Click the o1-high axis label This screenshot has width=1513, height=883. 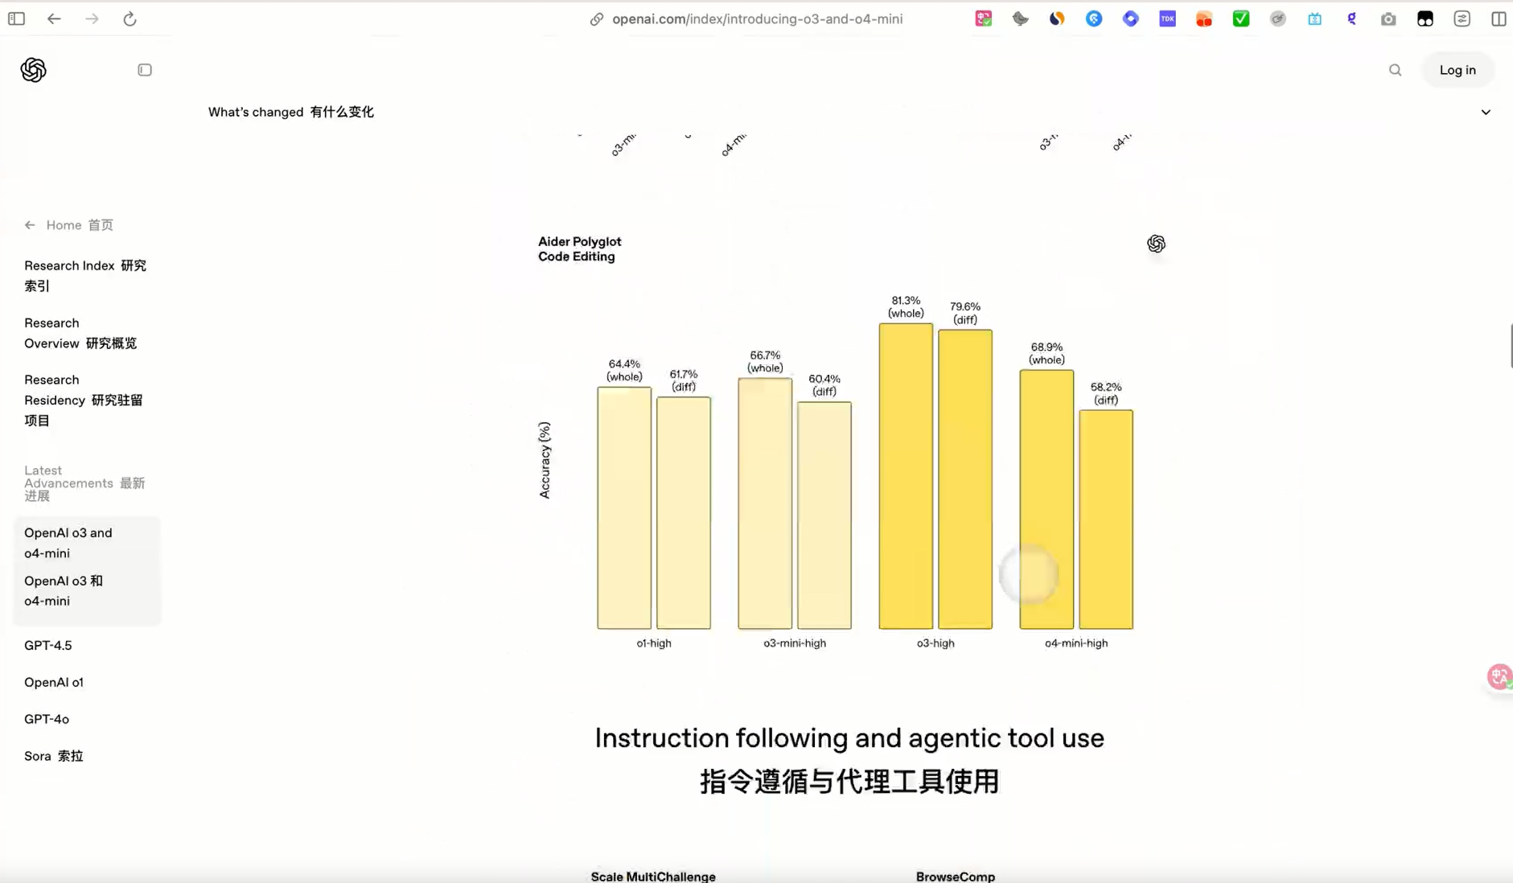[x=654, y=643]
